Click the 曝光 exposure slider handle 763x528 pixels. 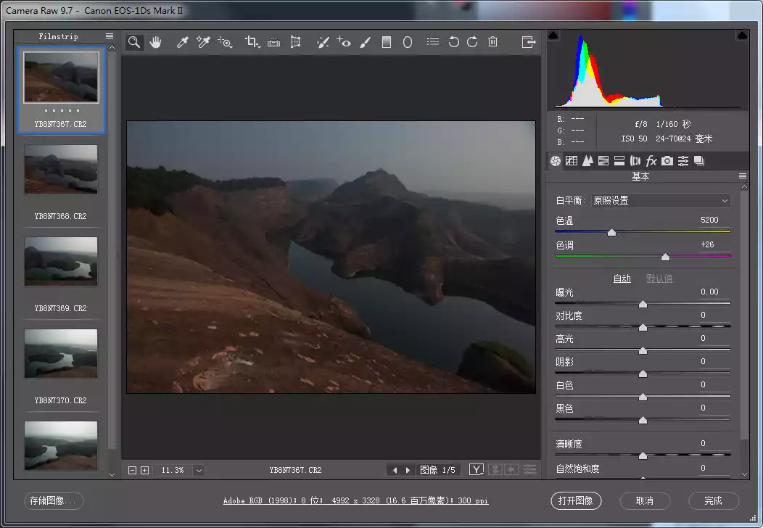643,305
